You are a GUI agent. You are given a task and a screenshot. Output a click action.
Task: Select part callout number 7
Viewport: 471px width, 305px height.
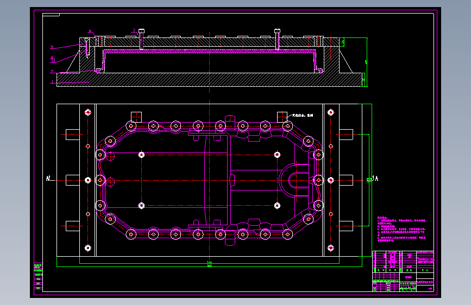[134, 30]
